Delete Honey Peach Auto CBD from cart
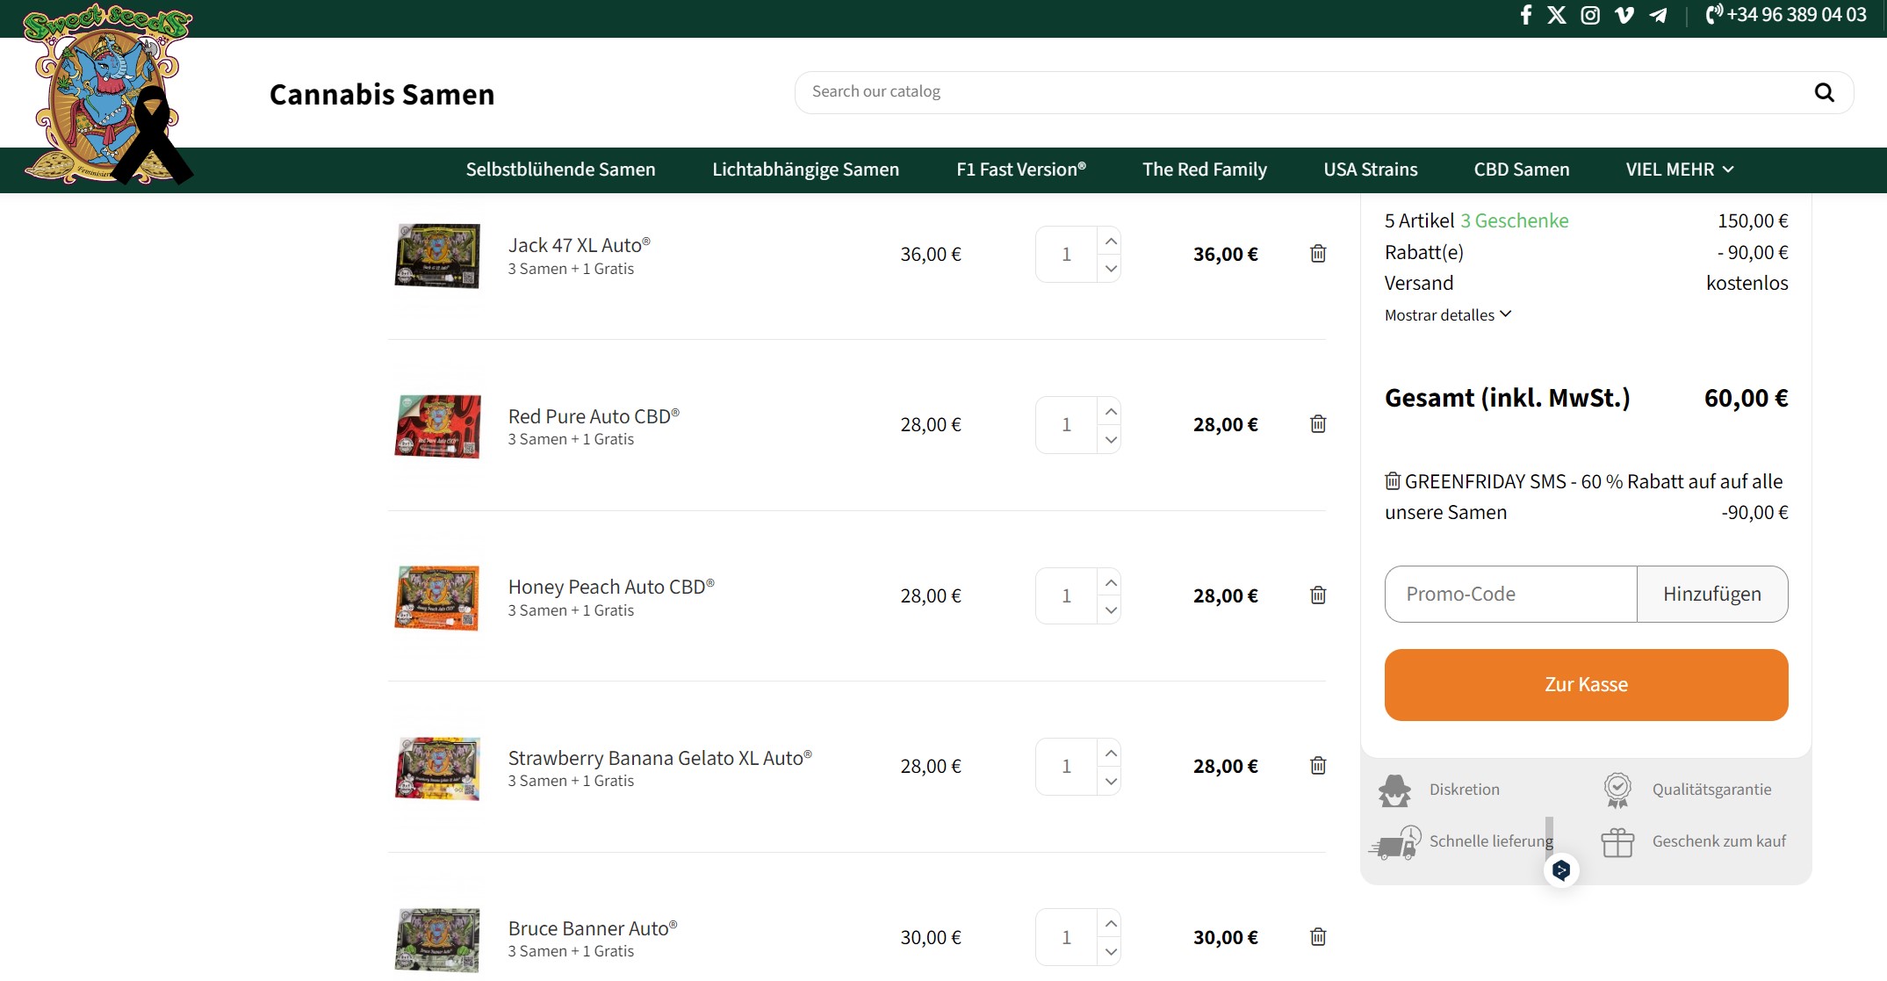Viewport: 1887px width, 981px height. point(1318,595)
